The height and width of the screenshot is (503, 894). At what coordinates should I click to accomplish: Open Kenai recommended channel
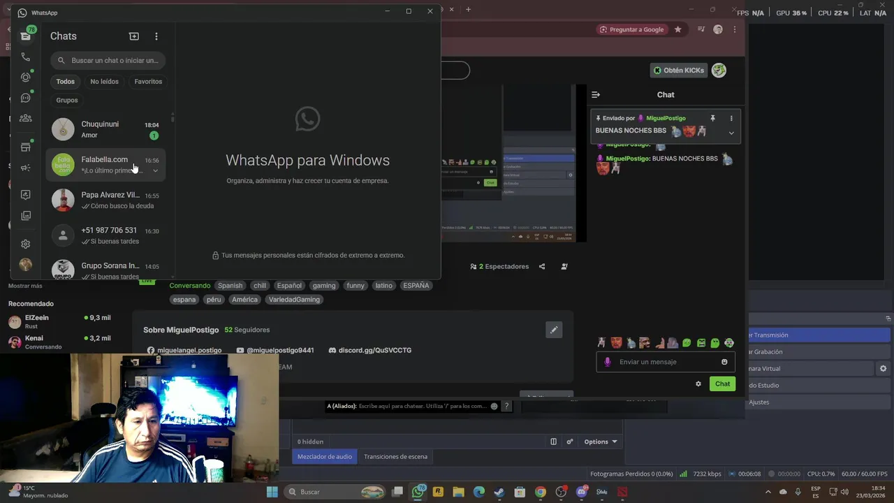click(59, 342)
